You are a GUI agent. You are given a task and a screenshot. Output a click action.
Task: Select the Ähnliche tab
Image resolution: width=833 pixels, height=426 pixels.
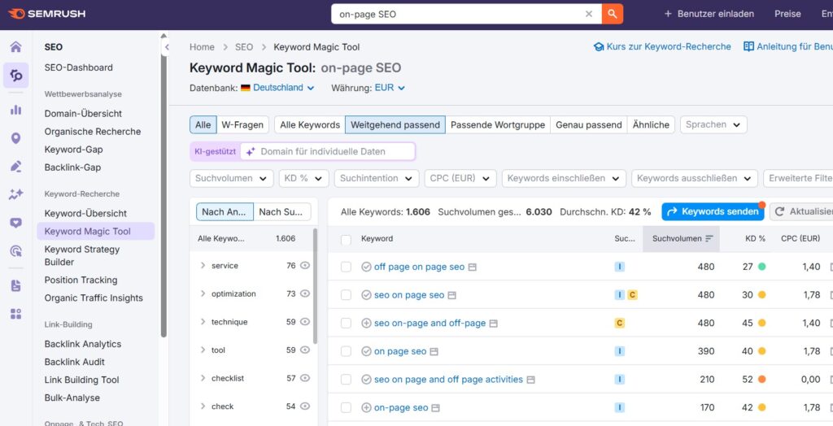[x=651, y=125]
